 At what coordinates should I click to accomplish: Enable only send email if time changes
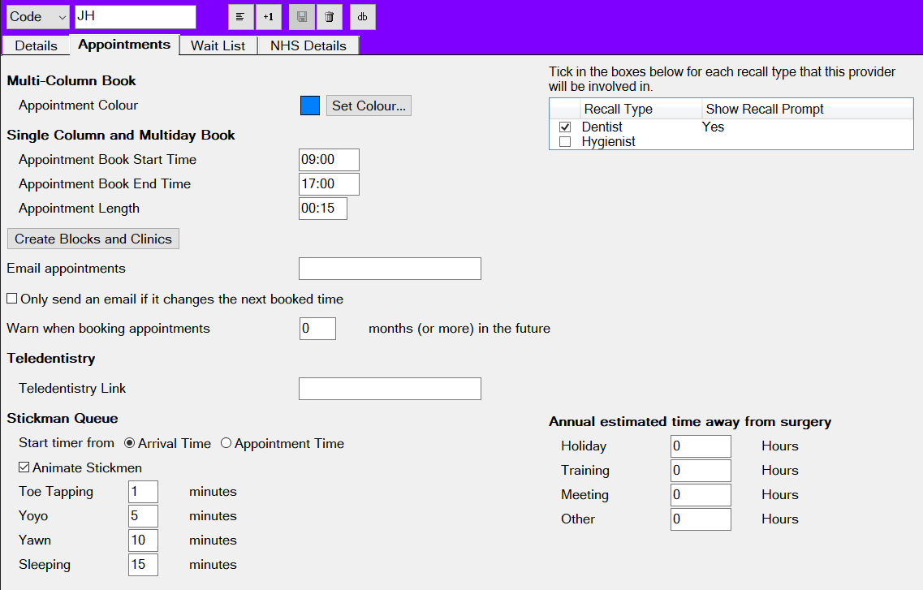(12, 299)
